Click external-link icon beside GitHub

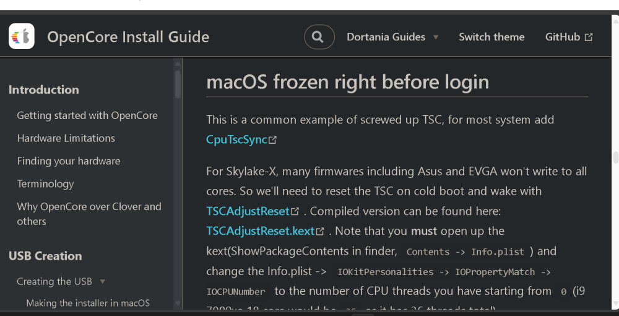click(589, 37)
